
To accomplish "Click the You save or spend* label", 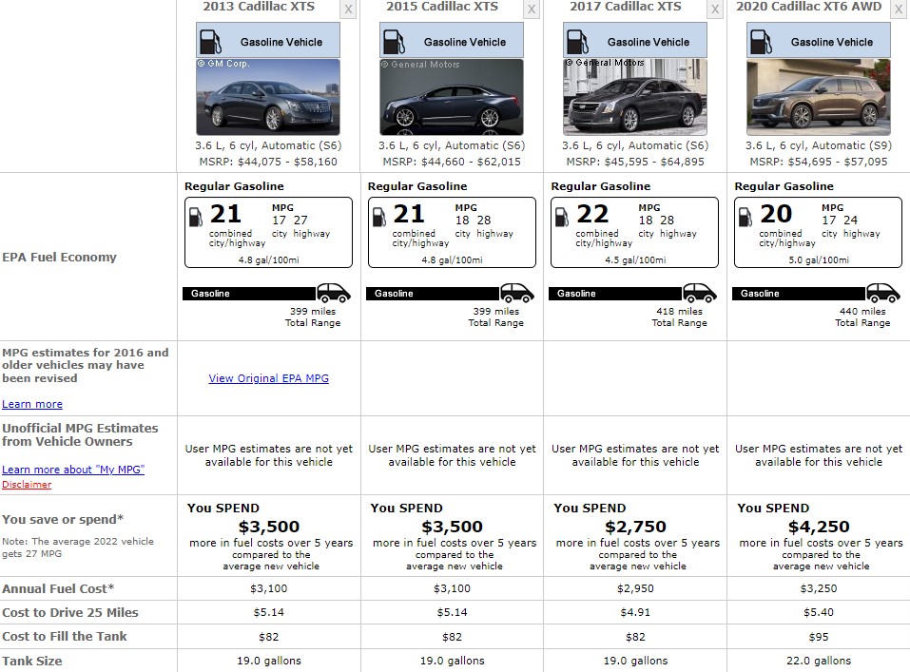I will (63, 519).
